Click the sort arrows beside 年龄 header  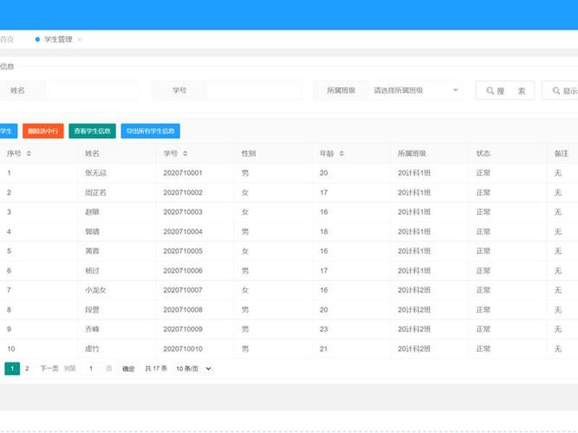click(x=342, y=154)
